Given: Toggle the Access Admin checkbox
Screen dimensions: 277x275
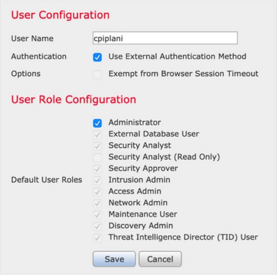Looking at the screenshot, I should [x=97, y=192].
